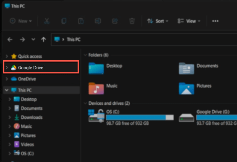Expand Desktop node in sidebar

point(10,99)
